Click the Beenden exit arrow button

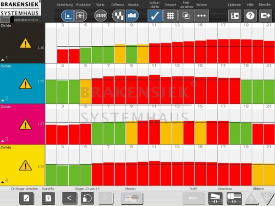pos(265,16)
